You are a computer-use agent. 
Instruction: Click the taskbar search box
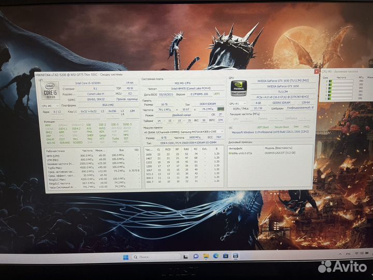[156, 257]
